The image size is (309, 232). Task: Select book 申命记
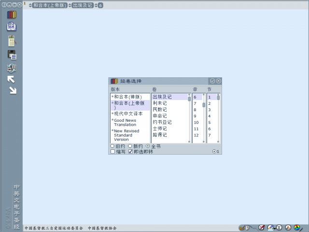[169, 116]
